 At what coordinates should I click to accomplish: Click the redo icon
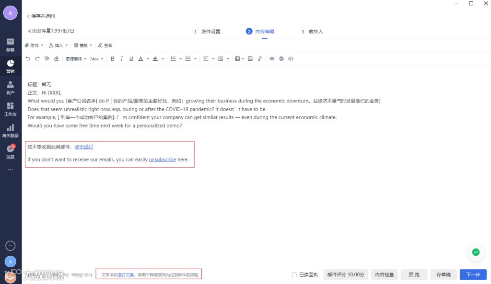tap(37, 59)
